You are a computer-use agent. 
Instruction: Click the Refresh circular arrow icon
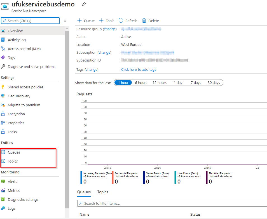(x=121, y=21)
